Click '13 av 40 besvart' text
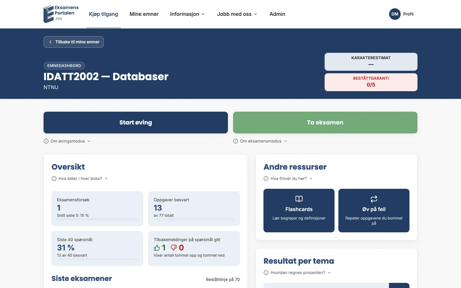 [x=72, y=255]
